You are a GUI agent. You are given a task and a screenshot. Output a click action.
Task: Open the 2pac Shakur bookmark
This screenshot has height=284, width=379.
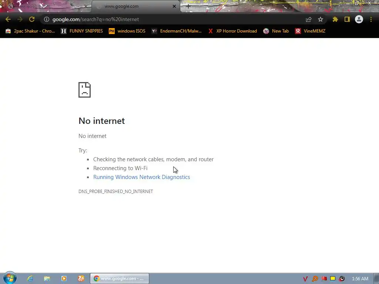click(30, 31)
